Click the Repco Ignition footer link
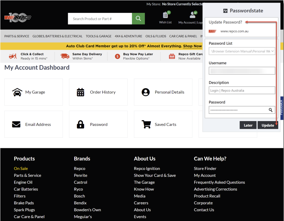Image resolution: width=284 pixels, height=221 pixels. point(147,168)
